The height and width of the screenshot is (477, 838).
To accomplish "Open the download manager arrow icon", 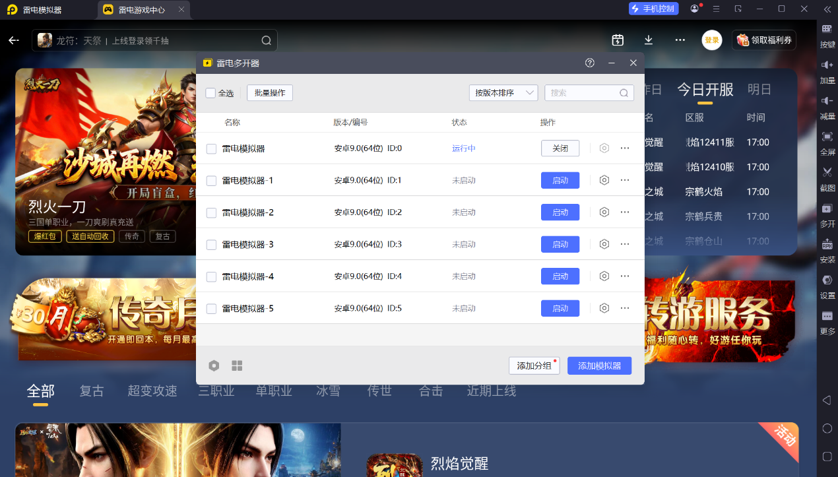I will point(649,40).
